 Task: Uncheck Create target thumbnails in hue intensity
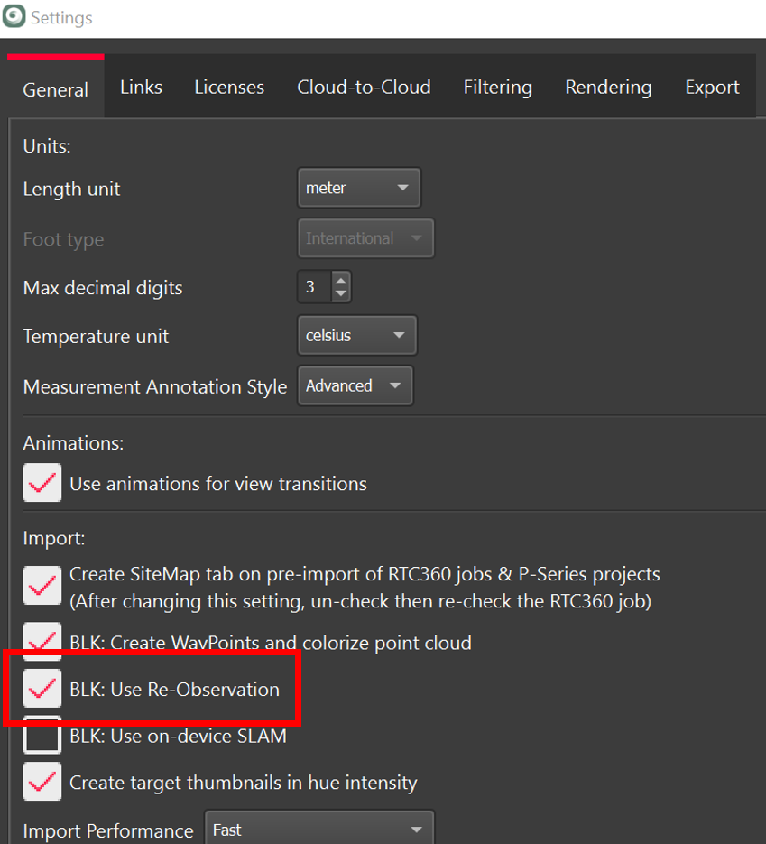click(x=42, y=783)
